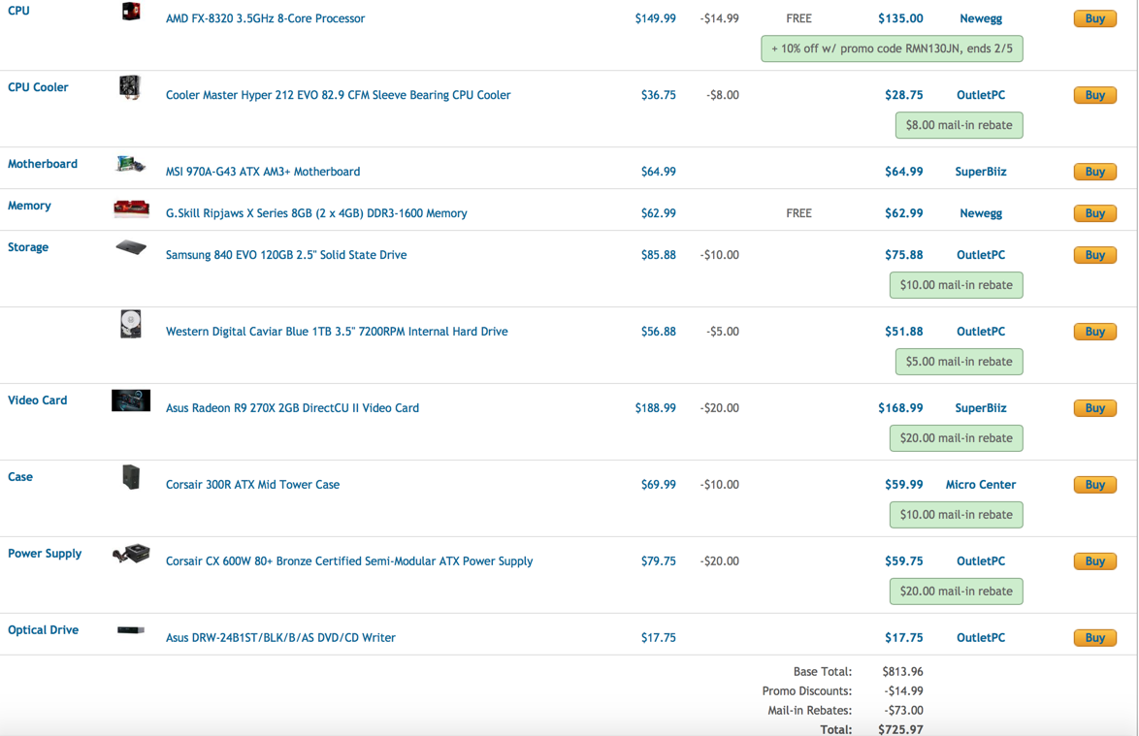Open the Video Card category link

pos(38,400)
